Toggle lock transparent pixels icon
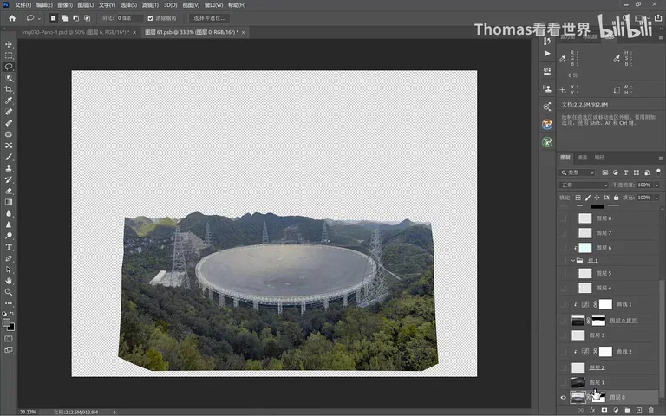 coord(578,198)
